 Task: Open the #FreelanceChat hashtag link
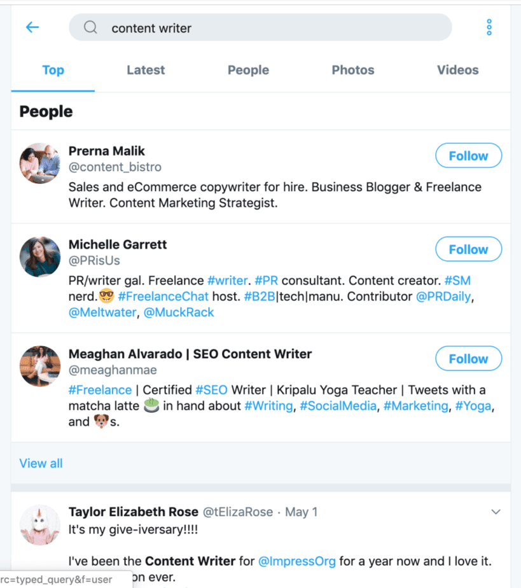(163, 296)
